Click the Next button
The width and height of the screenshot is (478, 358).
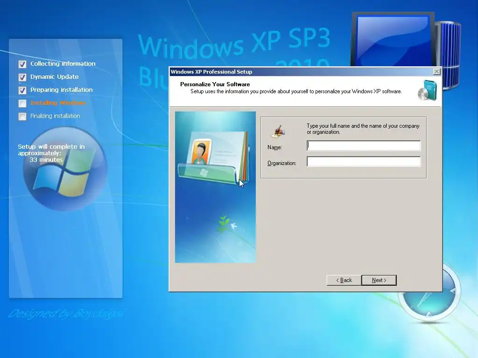pos(379,280)
